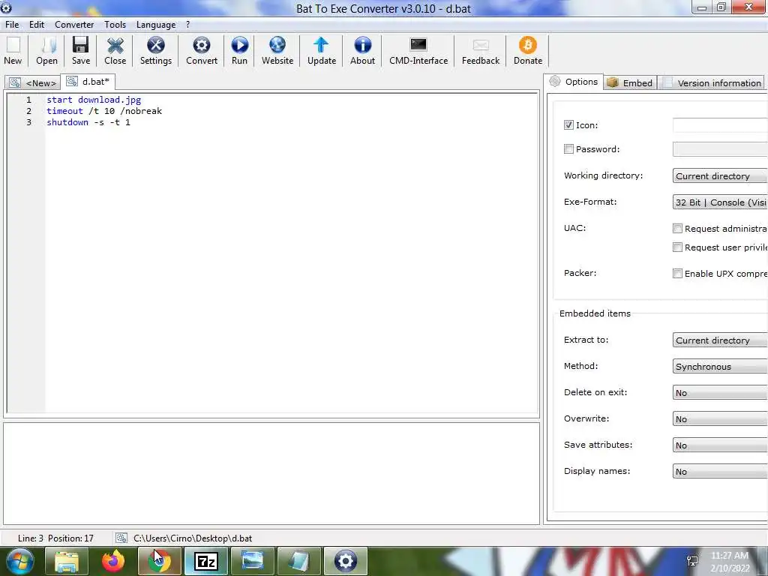Open the Converter menu
This screenshot has width=768, height=576.
click(x=74, y=25)
